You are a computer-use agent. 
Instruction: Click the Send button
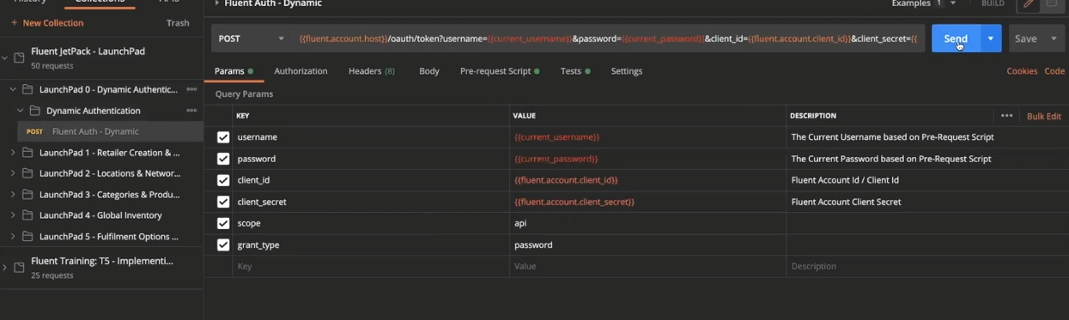click(x=956, y=39)
